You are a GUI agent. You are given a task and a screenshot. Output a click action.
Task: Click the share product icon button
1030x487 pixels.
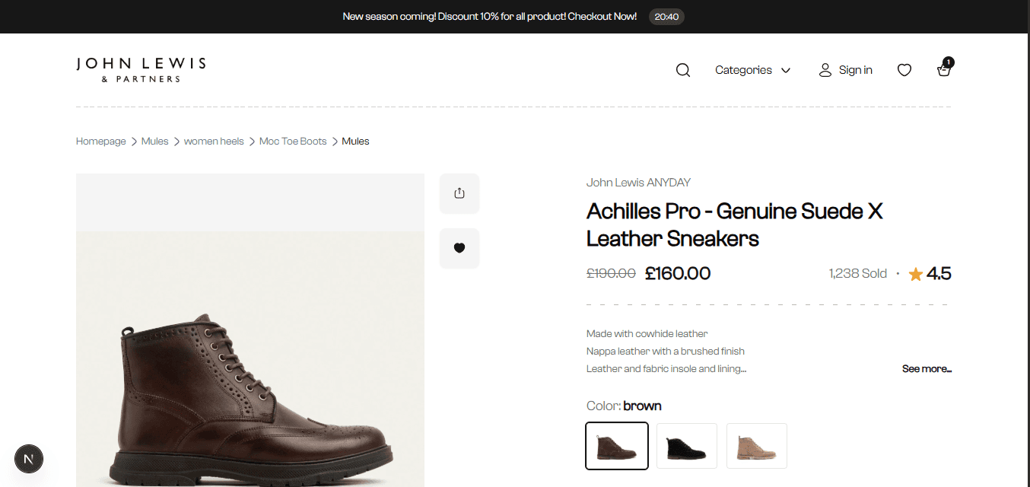tap(459, 193)
